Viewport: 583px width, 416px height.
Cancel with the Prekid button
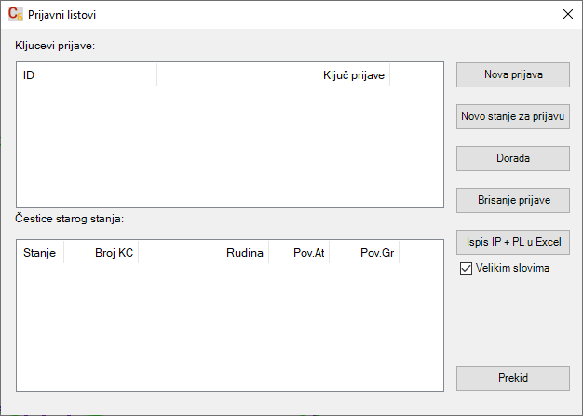[x=512, y=378]
